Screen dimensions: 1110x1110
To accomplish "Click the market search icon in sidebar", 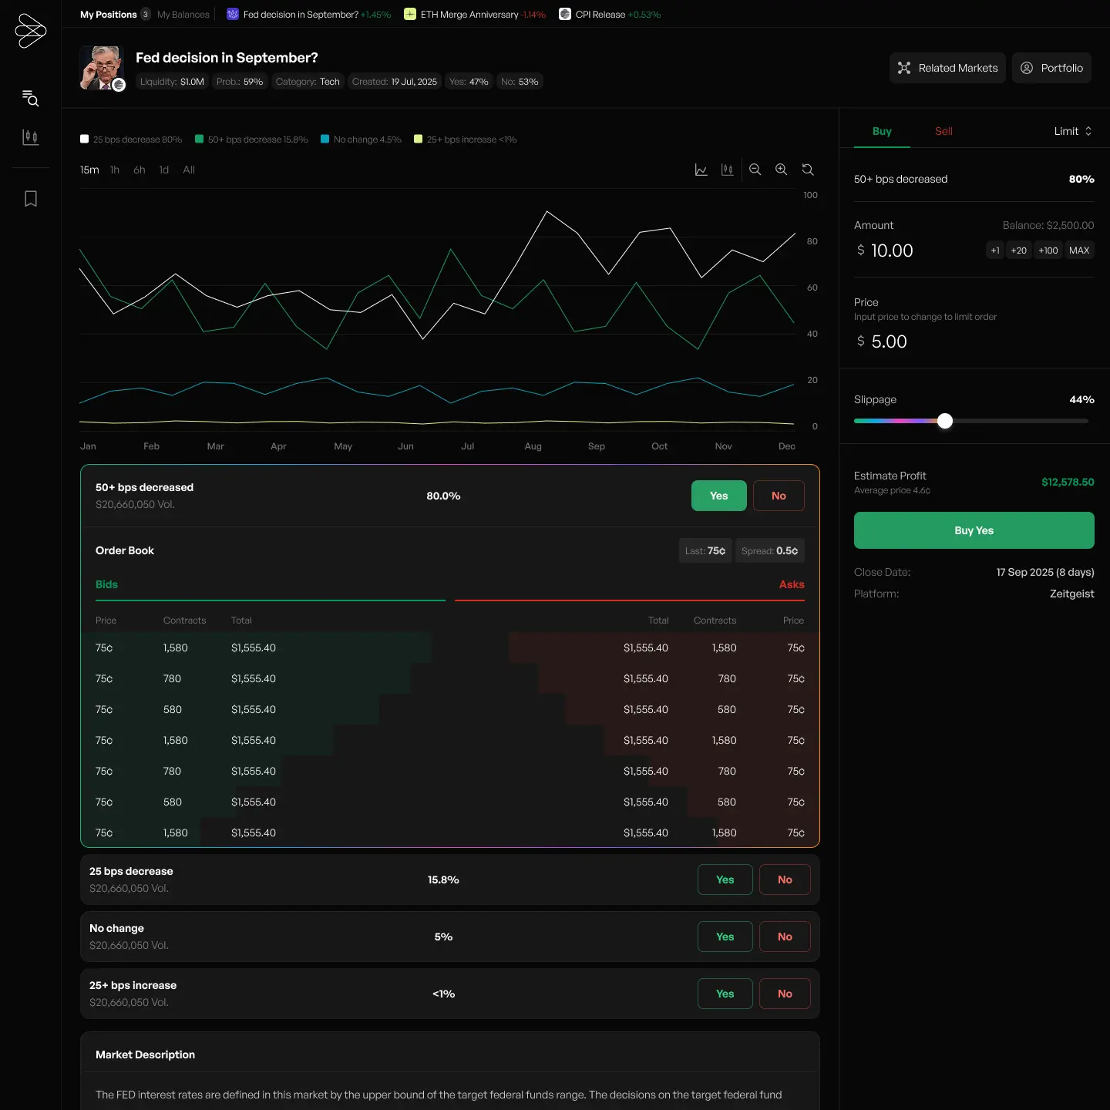I will click(x=30, y=98).
